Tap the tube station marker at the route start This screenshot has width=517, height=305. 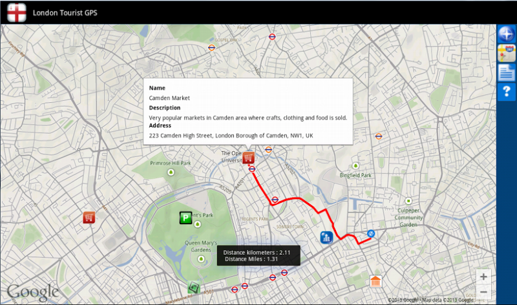pos(252,169)
